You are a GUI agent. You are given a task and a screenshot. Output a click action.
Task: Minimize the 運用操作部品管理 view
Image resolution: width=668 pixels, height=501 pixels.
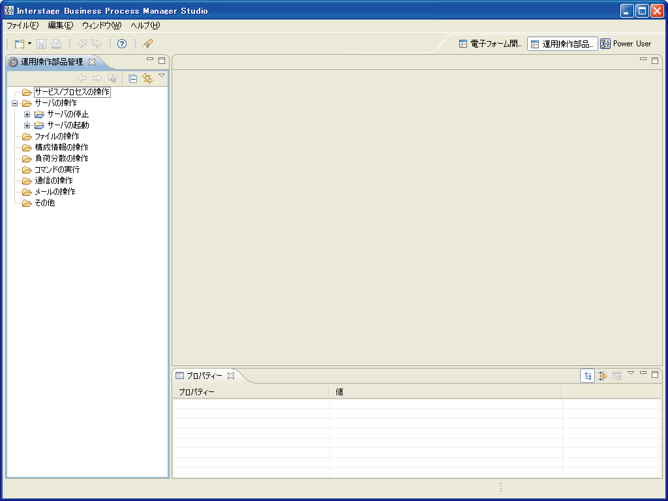pyautogui.click(x=150, y=59)
